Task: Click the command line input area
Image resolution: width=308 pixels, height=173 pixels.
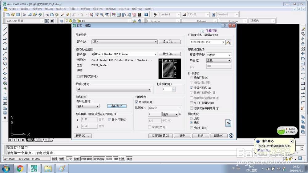Action: 151,153
